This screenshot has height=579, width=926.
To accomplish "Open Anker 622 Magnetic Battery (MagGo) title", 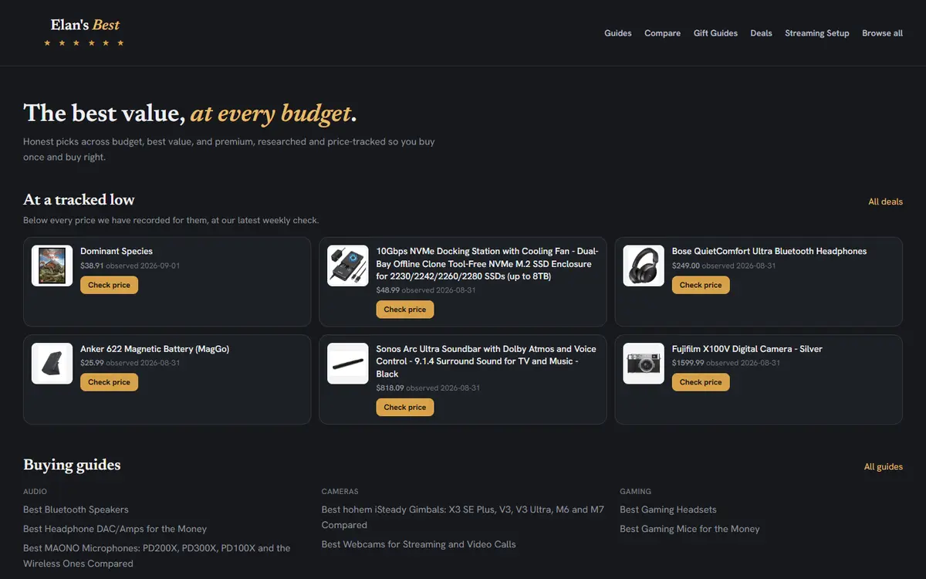I will point(154,349).
